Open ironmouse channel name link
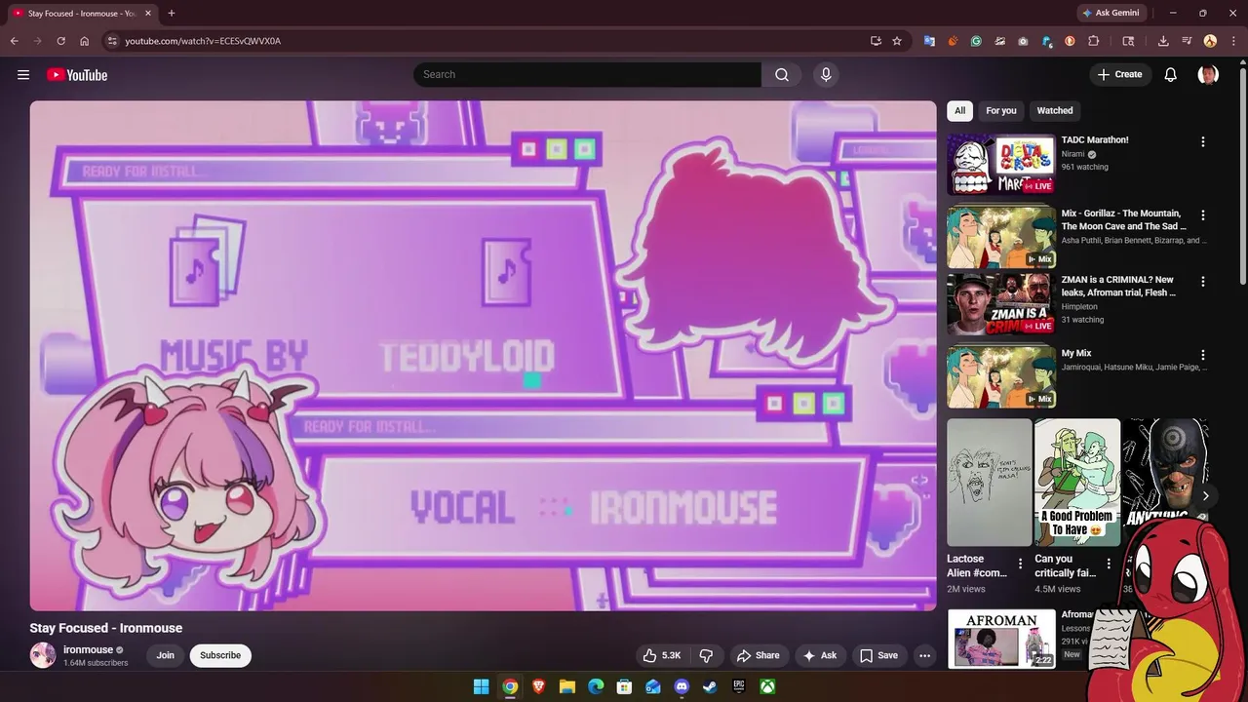 click(88, 649)
